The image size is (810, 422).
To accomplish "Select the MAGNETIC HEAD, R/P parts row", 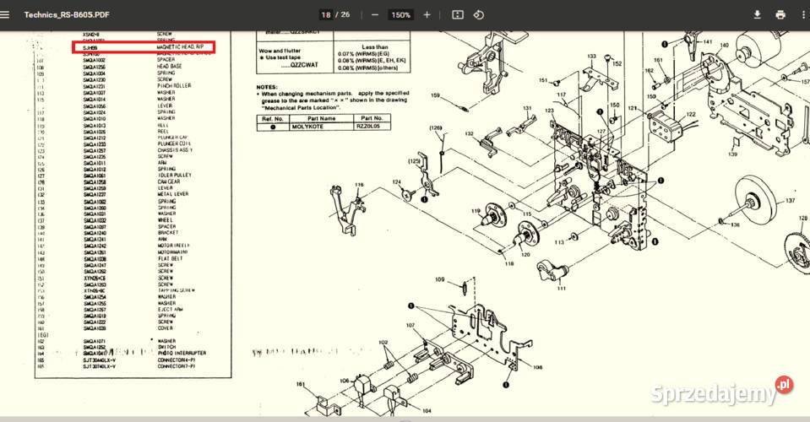I will (x=143, y=47).
